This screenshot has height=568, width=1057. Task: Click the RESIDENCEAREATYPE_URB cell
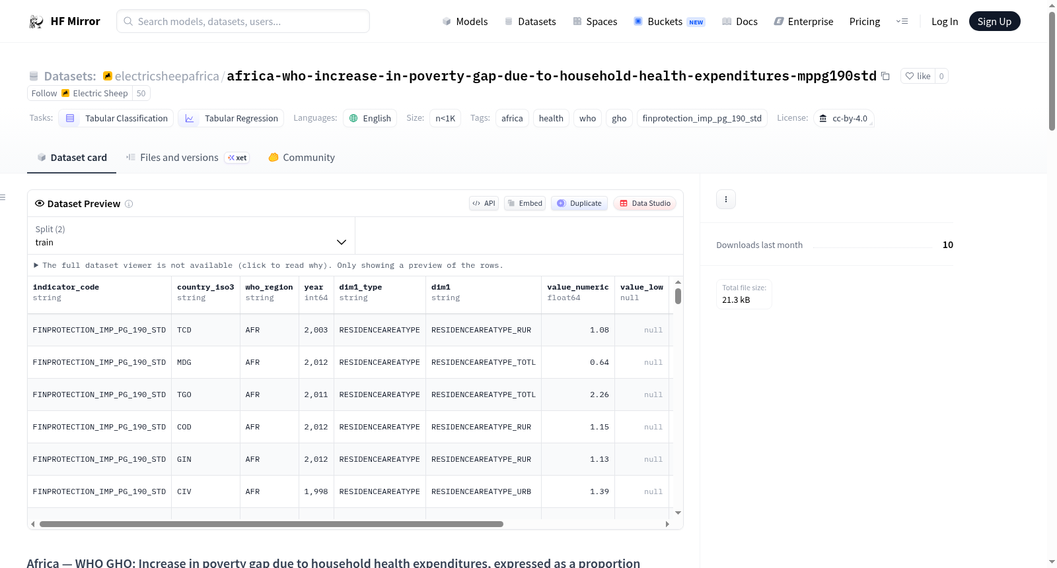point(484,491)
